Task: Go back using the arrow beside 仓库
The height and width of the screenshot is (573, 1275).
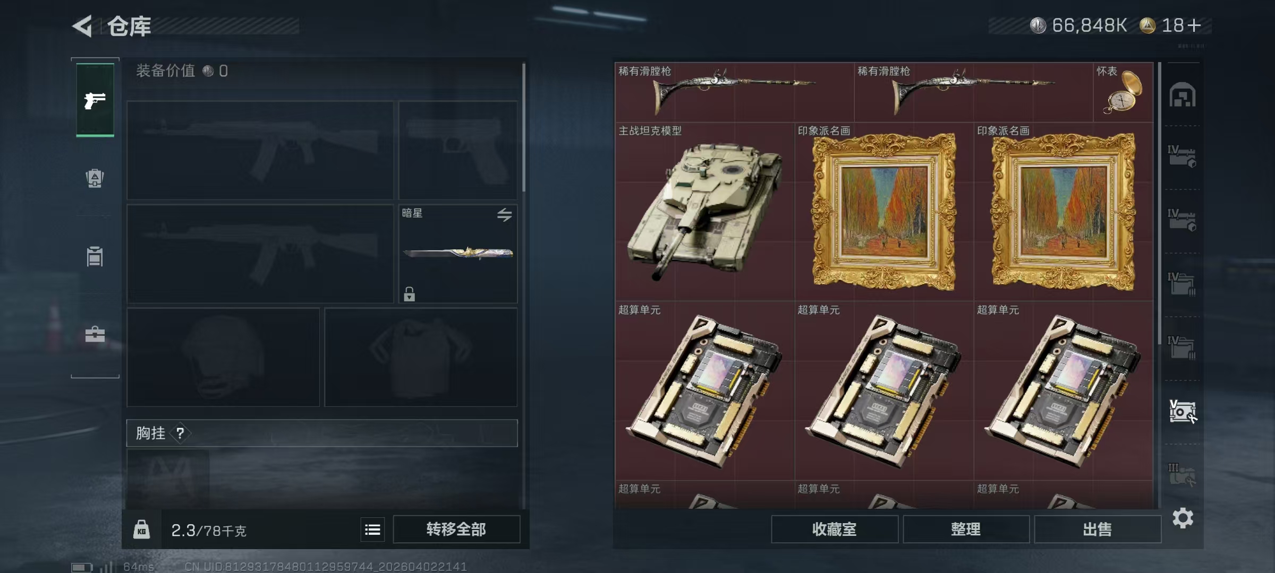Action: (82, 26)
